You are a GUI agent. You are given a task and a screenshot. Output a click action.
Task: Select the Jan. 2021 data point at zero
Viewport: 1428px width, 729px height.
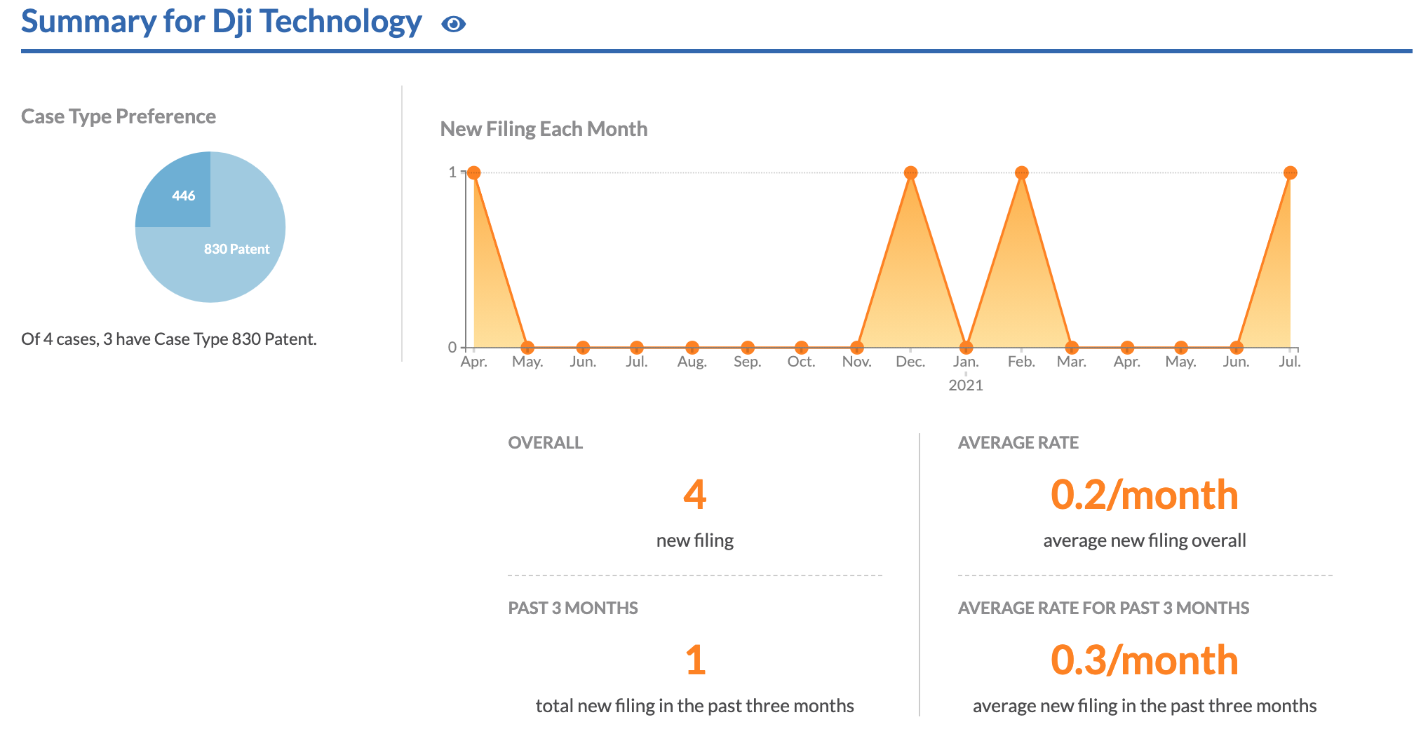[966, 347]
